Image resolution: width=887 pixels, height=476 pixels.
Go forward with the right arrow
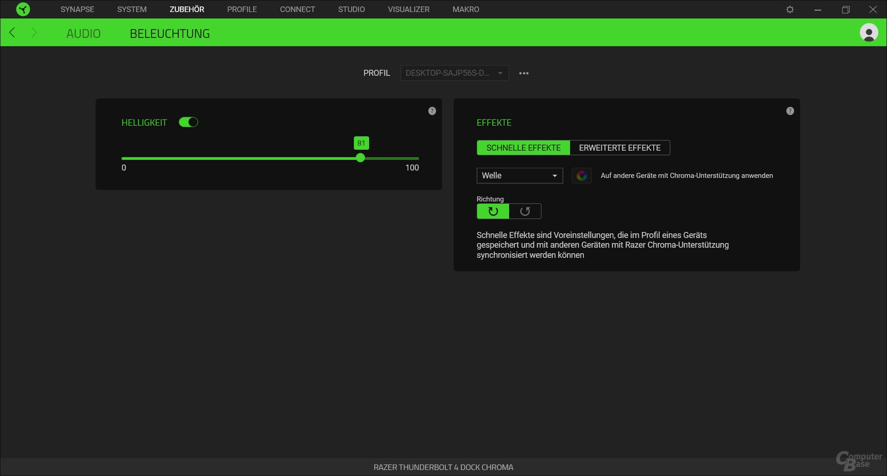[34, 32]
